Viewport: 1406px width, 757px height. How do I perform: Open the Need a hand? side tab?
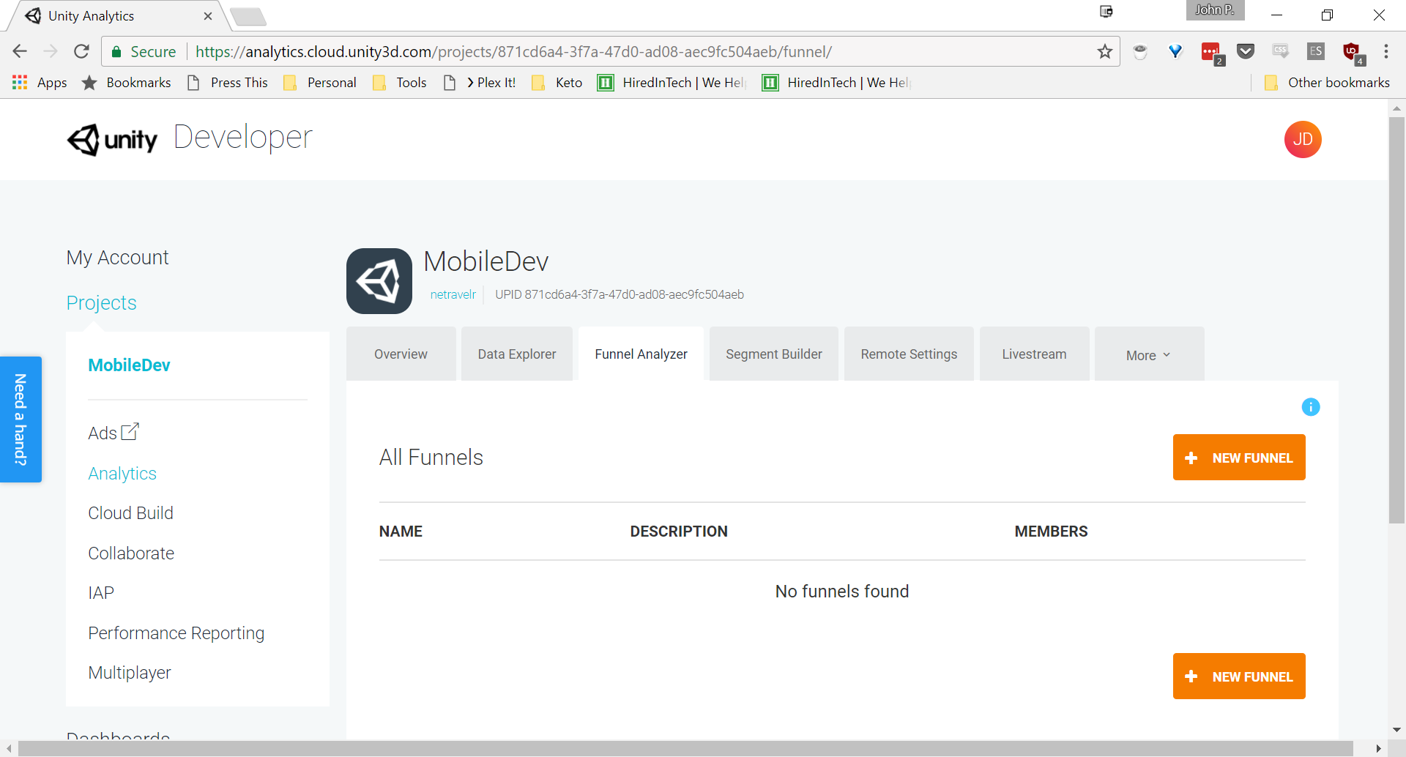[x=21, y=419]
